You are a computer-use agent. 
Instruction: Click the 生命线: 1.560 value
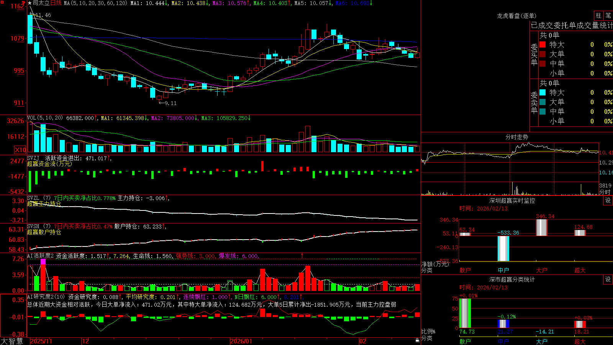tap(152, 256)
